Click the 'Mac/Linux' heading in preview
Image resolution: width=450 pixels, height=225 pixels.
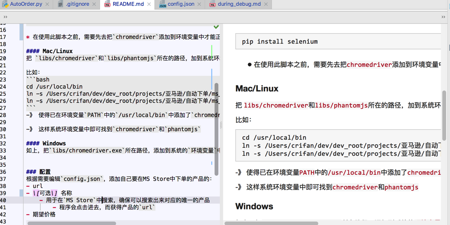(257, 89)
